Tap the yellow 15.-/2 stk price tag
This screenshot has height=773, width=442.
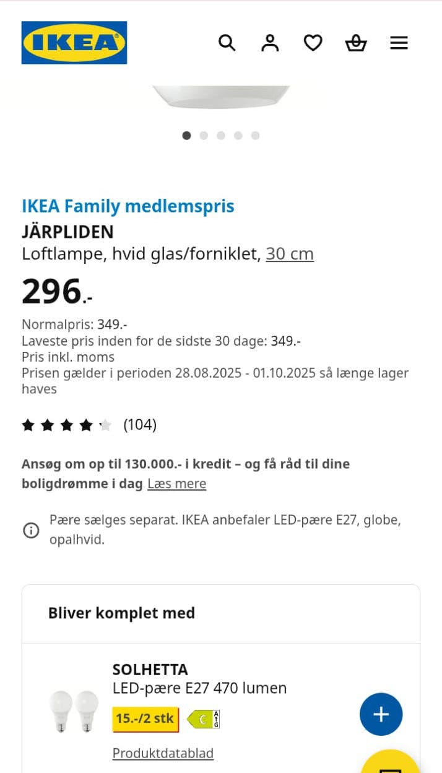click(144, 719)
